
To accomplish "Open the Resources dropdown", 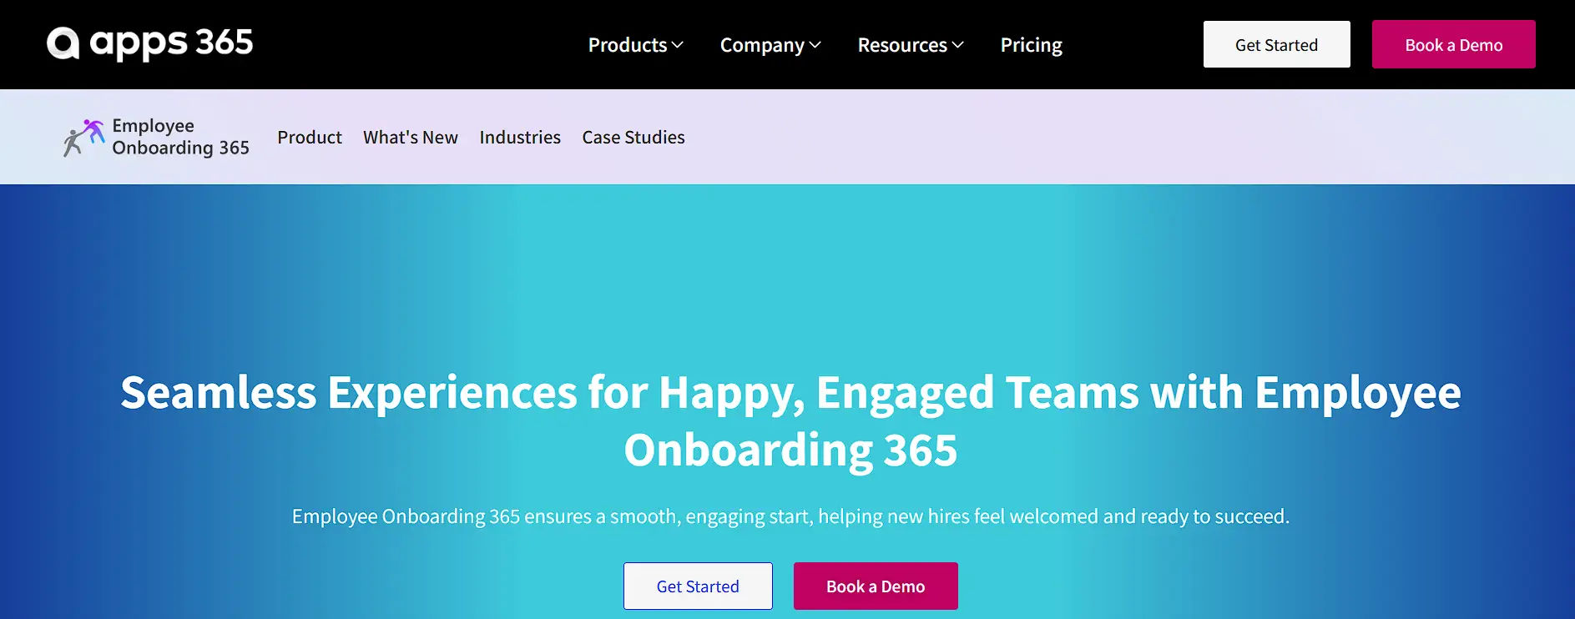I will click(903, 45).
